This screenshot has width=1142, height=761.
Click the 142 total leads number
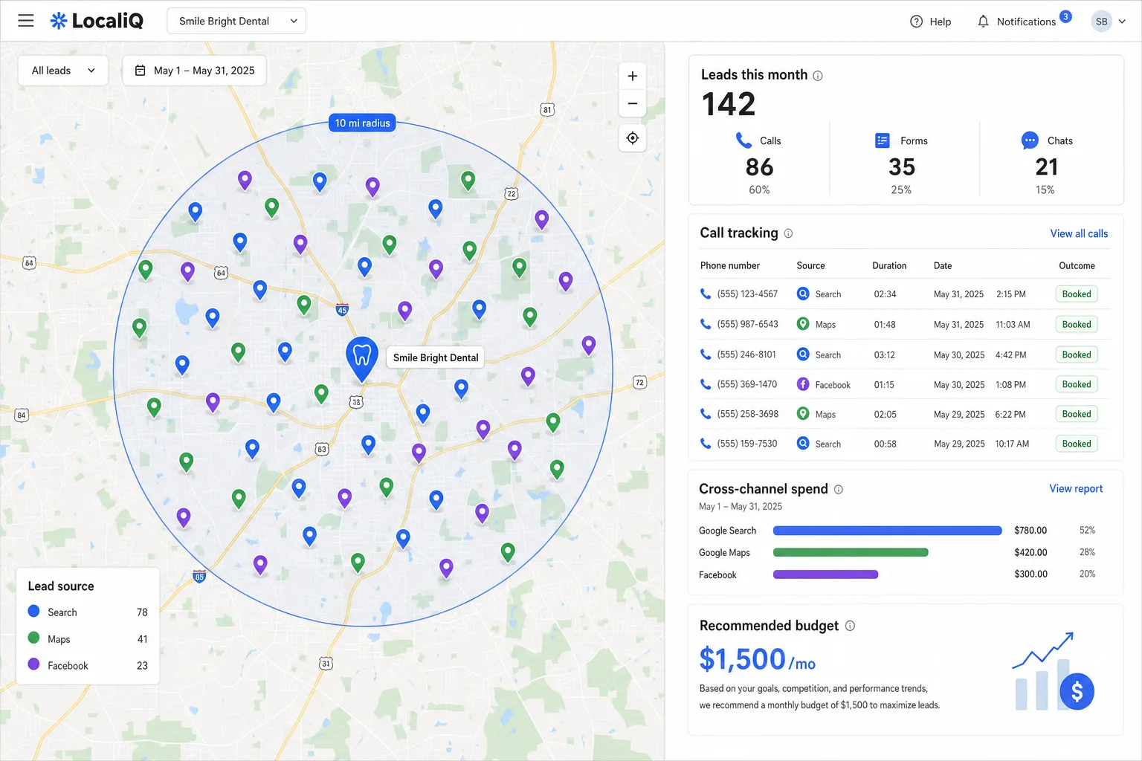coord(729,104)
